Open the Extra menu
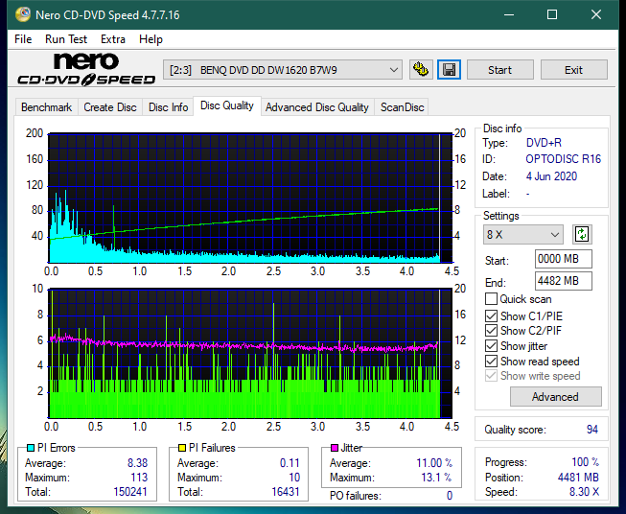 point(113,39)
